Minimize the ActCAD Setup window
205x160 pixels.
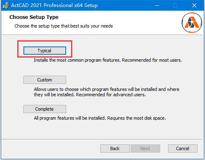tap(157, 5)
